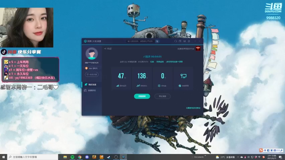Viewport: 285px width, 160px height.
Task: Click the orange VIP diamond badge icon
Action: point(86,68)
